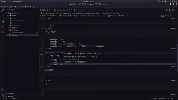Click the main branch indicator in status bar
This screenshot has height=100, width=178.
click(4, 99)
